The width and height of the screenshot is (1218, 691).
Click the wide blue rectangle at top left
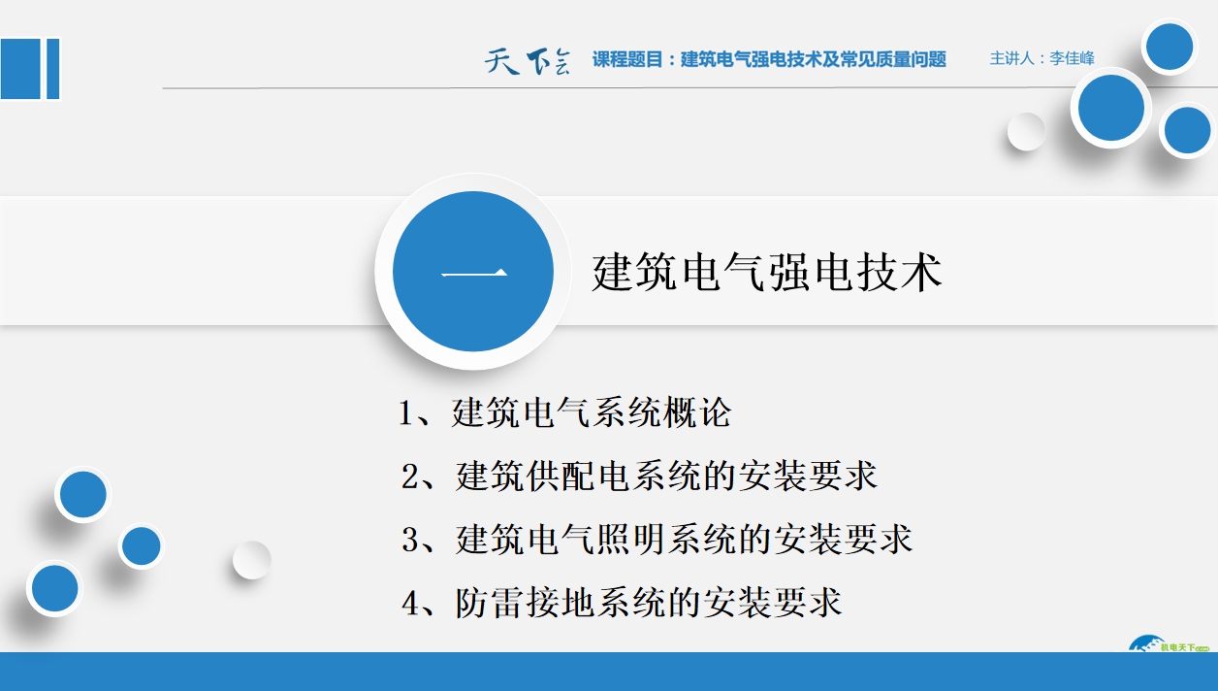coord(18,68)
